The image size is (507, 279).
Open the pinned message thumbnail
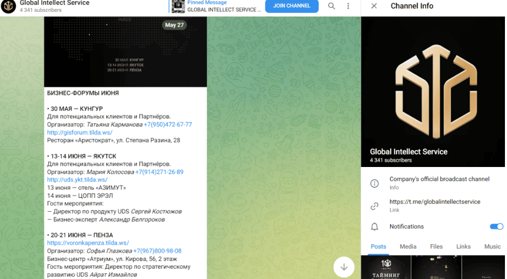pyautogui.click(x=178, y=6)
